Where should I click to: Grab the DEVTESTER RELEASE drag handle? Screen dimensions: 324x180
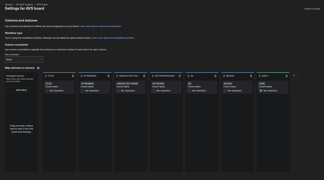click(153, 76)
